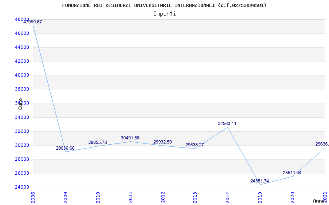The image size is (329, 205).
Task: Click y-axis tick 44000
Action: (22, 47)
